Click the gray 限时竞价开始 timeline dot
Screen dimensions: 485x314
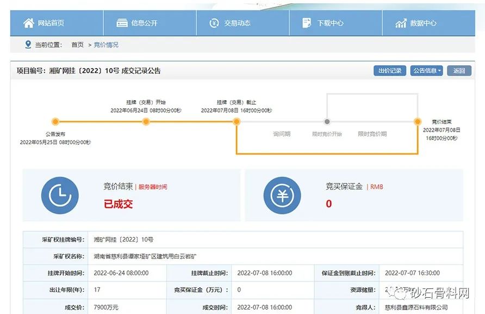(327, 122)
